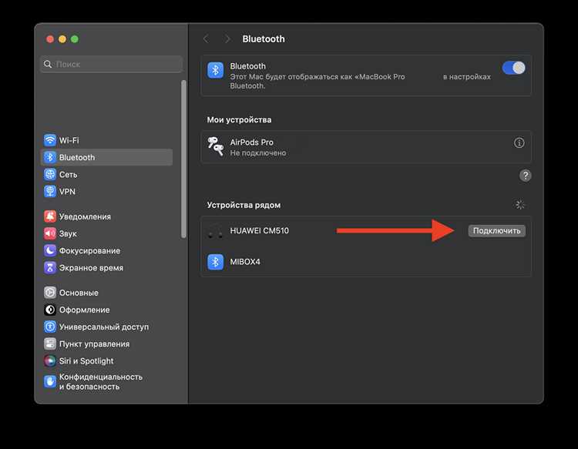This screenshot has width=578, height=449.
Task: Click the Устройства рядом heading
Action: pos(244,205)
